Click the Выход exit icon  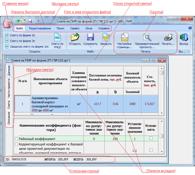(x=184, y=37)
